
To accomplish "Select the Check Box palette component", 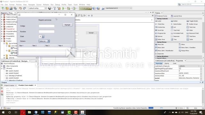I will [160, 24].
